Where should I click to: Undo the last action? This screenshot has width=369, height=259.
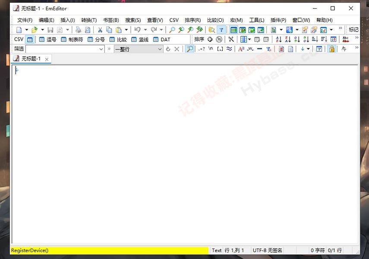tap(137, 30)
